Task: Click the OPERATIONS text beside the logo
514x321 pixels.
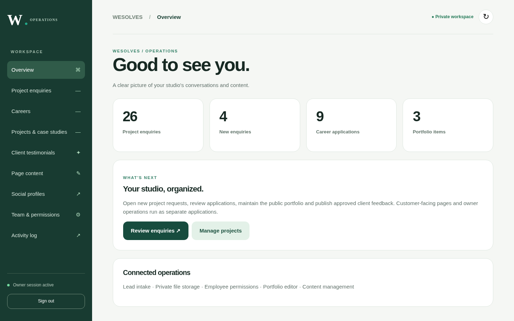Action: click(44, 20)
